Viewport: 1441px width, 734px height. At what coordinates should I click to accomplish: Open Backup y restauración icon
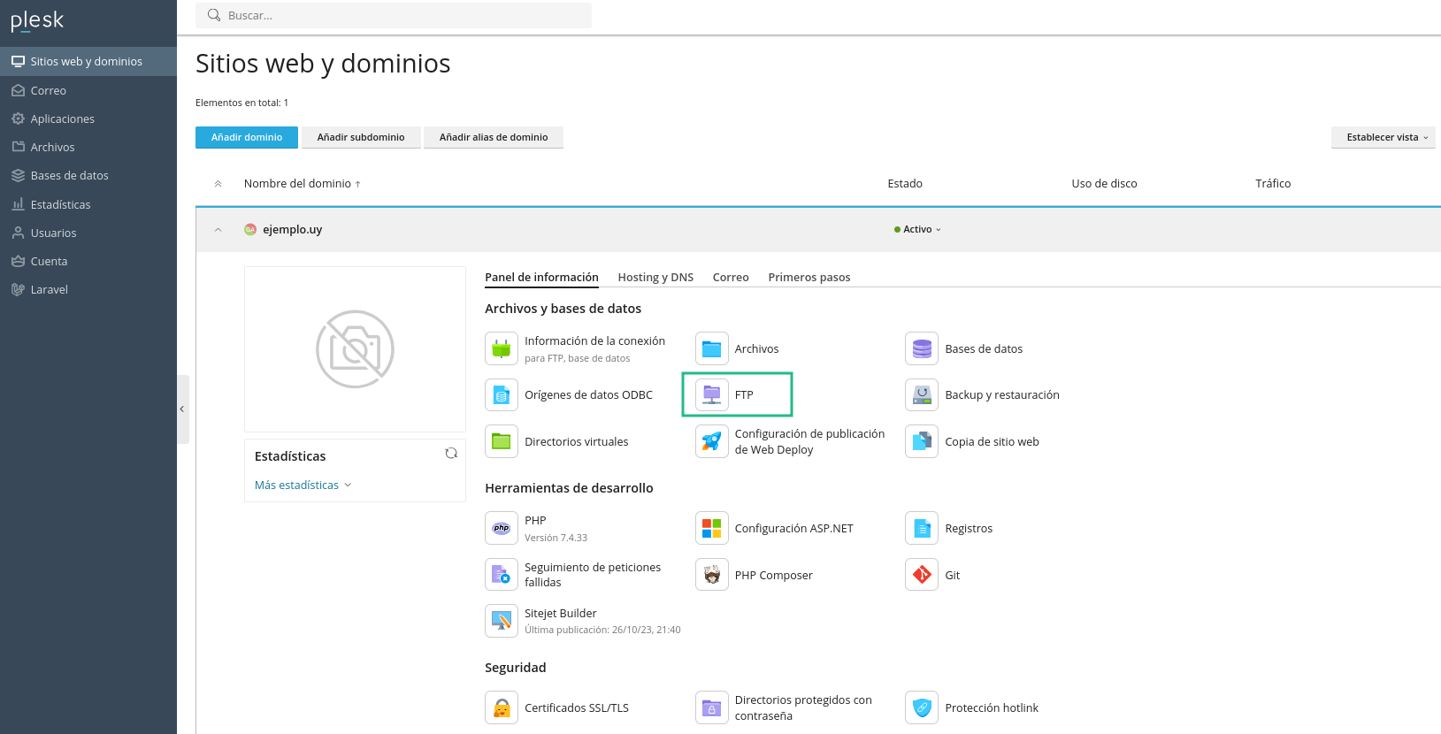pos(922,394)
